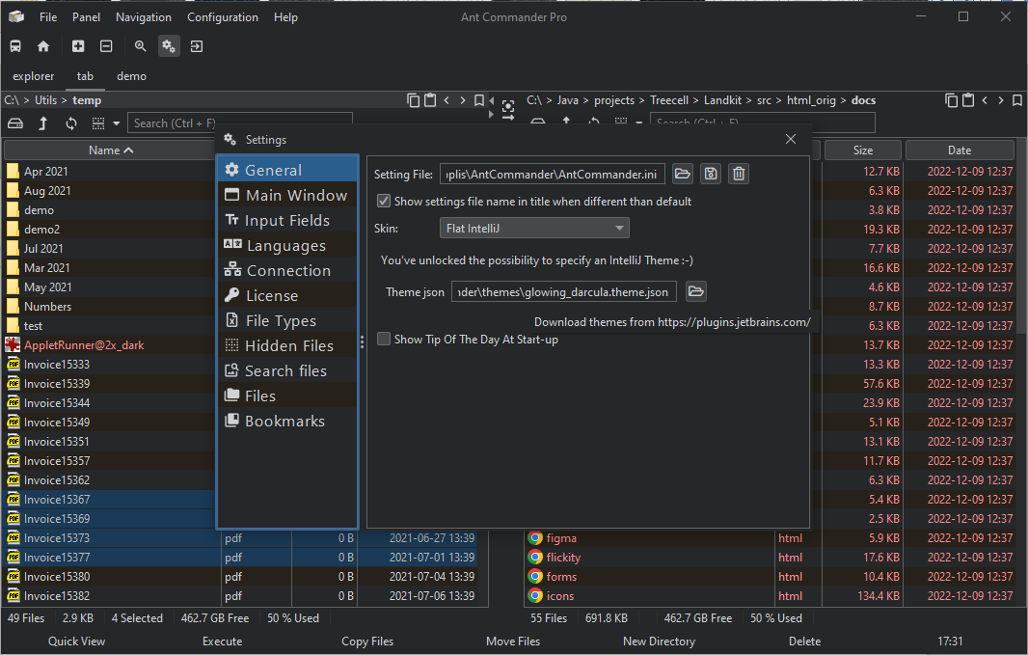
Task: Click Delete in bottom bar
Action: (x=804, y=641)
